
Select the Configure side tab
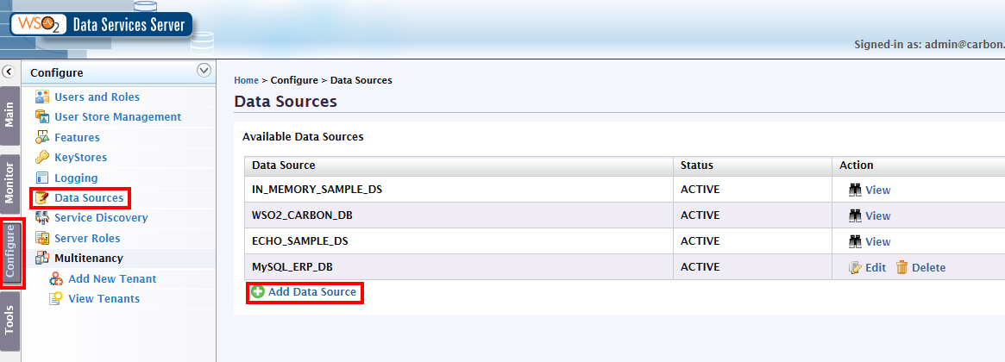(x=9, y=252)
